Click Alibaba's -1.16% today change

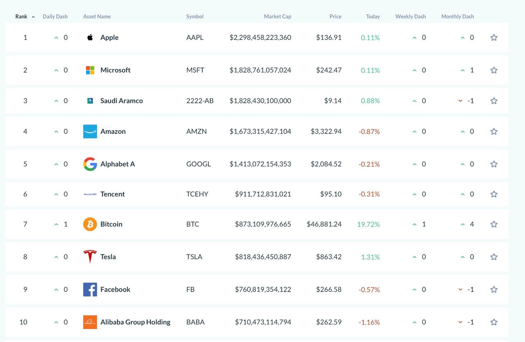coord(369,322)
